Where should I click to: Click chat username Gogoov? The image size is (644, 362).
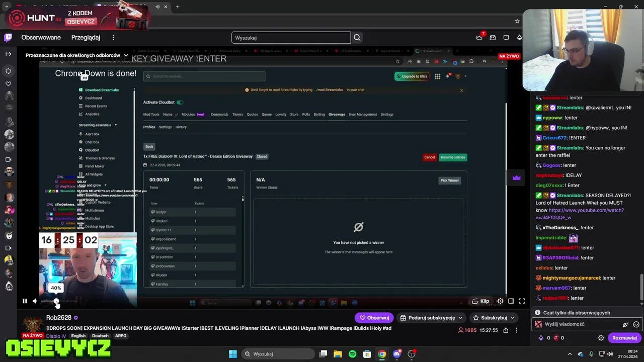(x=552, y=165)
